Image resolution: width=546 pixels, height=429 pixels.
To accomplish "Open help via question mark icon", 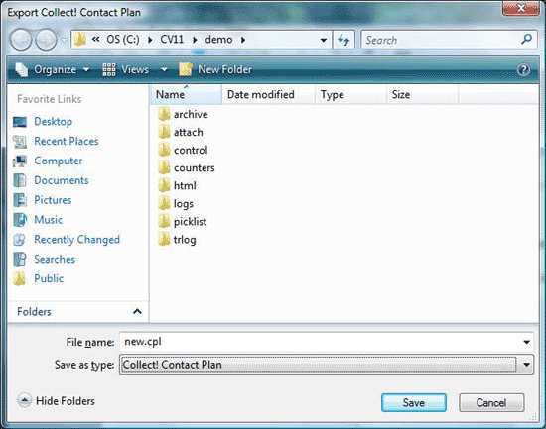I will 523,70.
